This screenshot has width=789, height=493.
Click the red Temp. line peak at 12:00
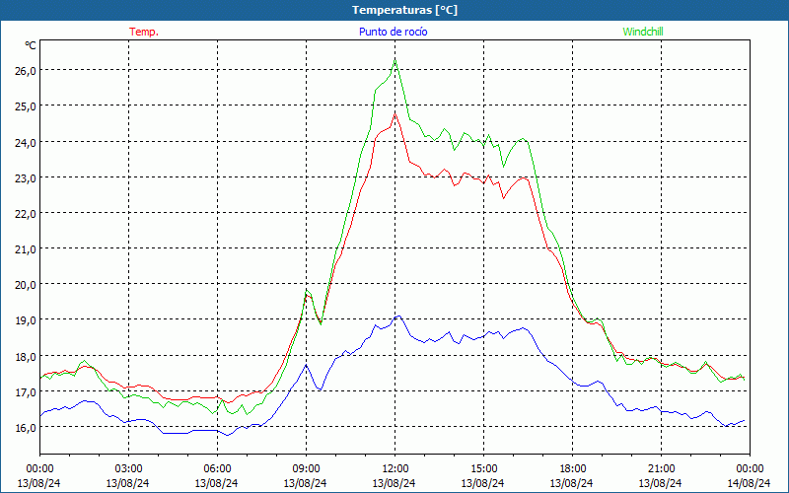pos(395,113)
